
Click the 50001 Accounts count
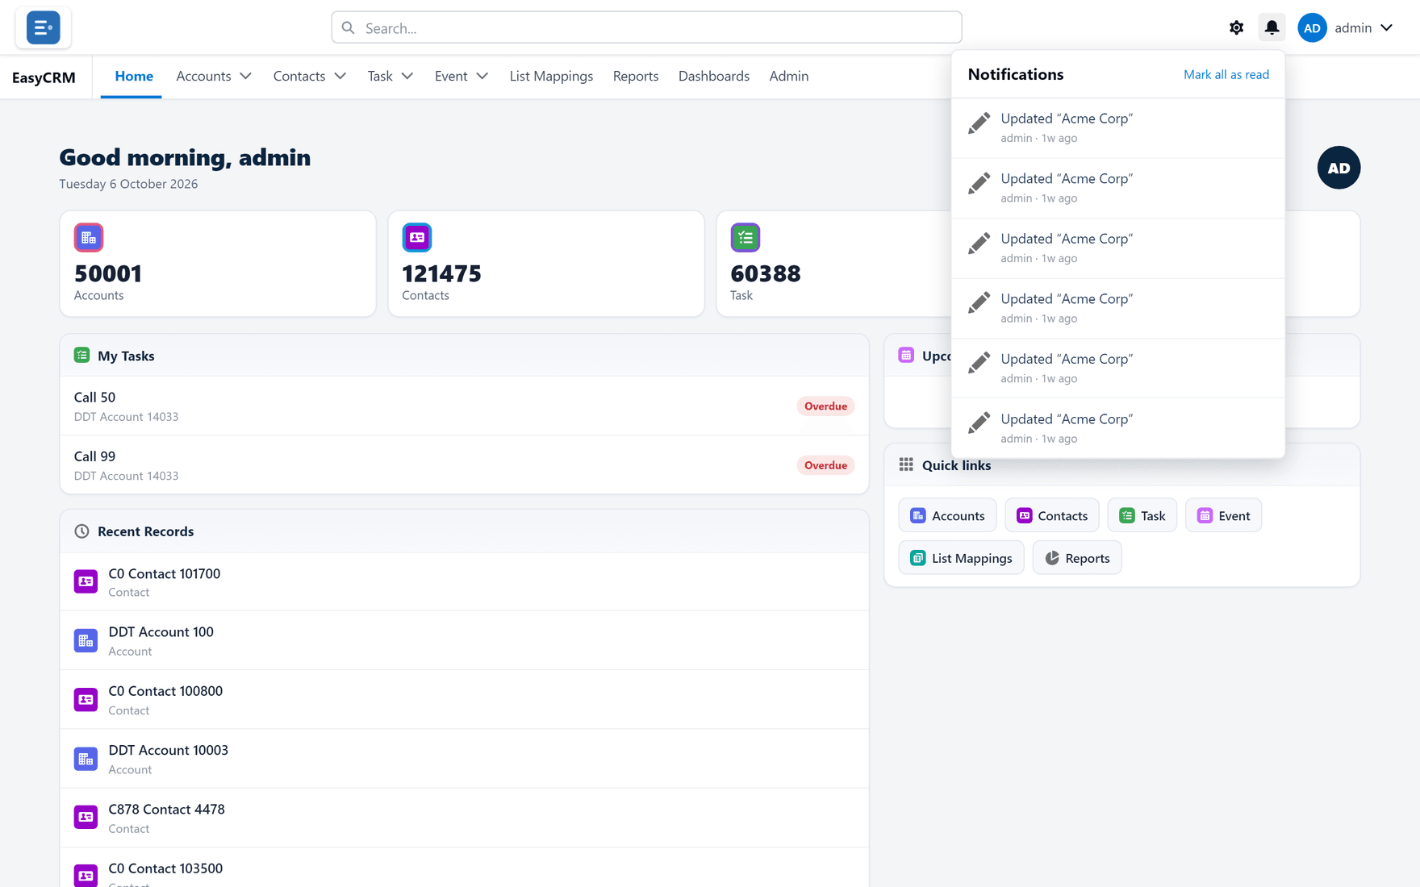click(108, 273)
